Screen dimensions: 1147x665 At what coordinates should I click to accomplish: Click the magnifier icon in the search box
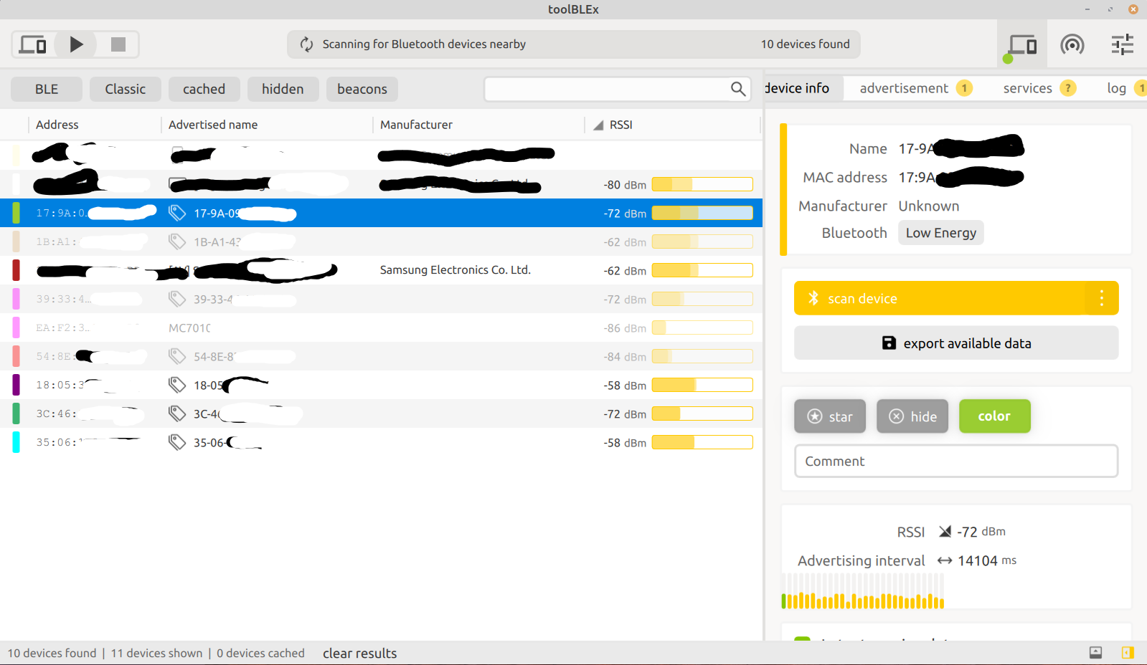738,89
